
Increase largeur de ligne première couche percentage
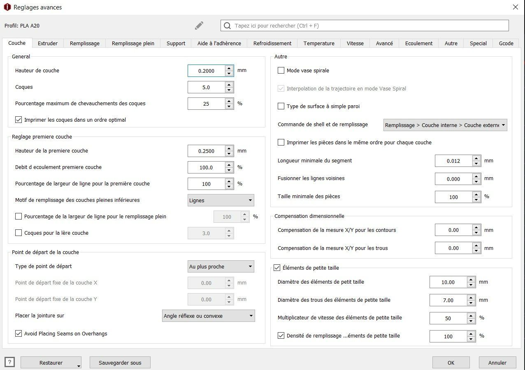pos(229,181)
